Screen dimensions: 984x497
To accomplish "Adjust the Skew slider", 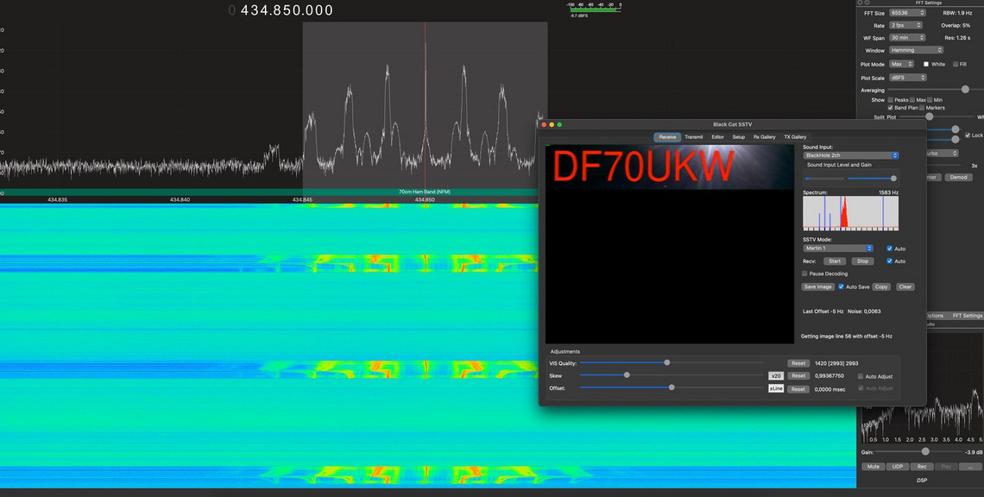I will point(672,375).
